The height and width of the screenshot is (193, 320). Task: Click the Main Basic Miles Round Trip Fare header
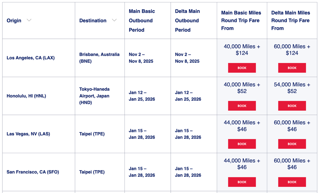(241, 20)
